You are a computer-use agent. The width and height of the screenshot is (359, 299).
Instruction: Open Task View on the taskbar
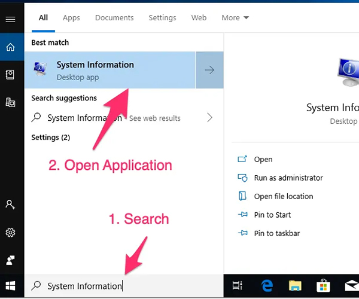(x=237, y=285)
